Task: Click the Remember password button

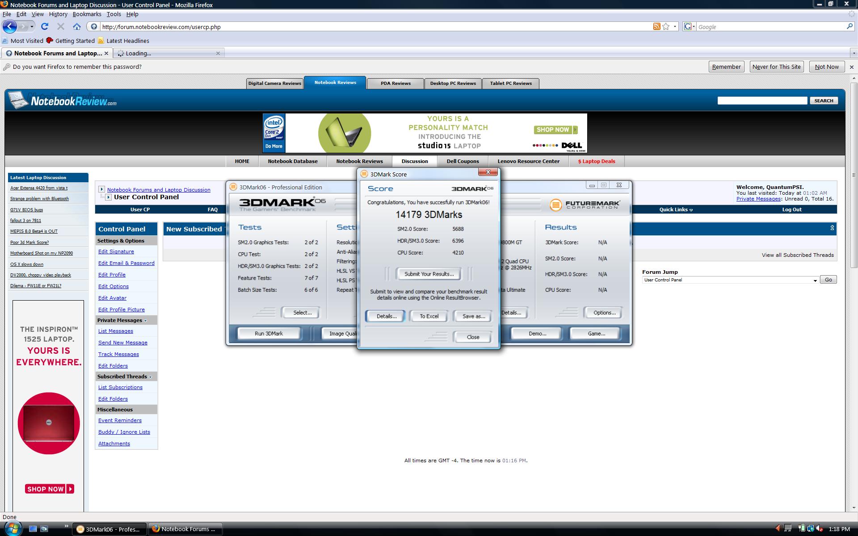Action: [726, 67]
